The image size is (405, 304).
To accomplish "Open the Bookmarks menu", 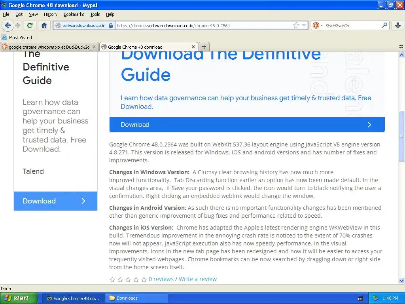I will coord(74,14).
